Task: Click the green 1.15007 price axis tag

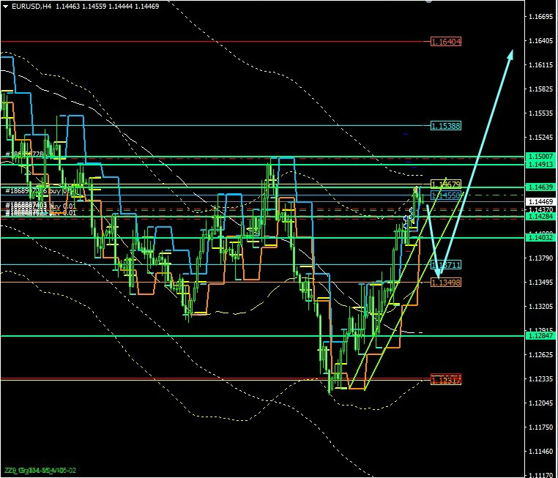Action: point(540,157)
